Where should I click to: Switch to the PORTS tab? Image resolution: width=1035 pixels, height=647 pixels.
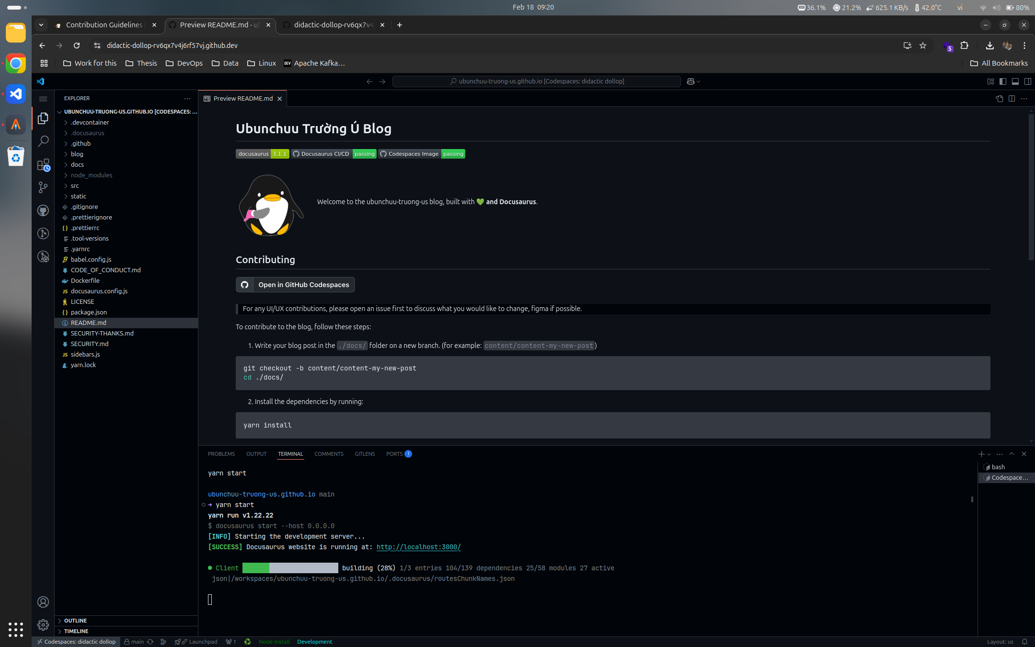[394, 454]
